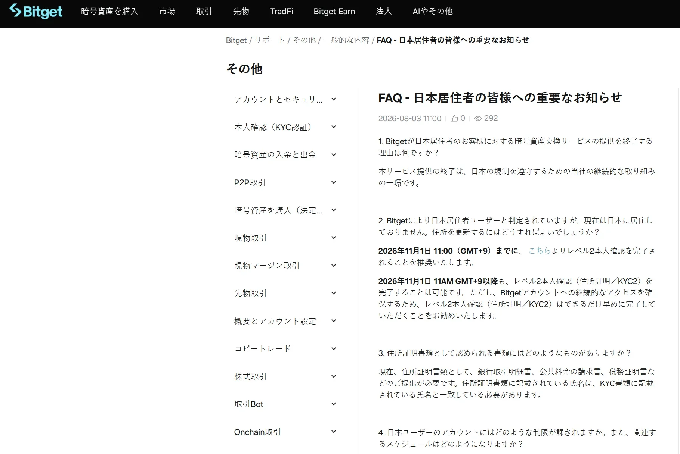Expand the 本人確認（KYC認証） chevron
The width and height of the screenshot is (680, 454).
click(x=334, y=127)
